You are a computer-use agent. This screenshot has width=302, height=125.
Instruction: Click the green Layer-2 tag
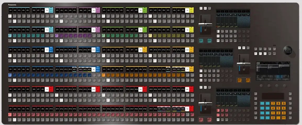click(145, 12)
